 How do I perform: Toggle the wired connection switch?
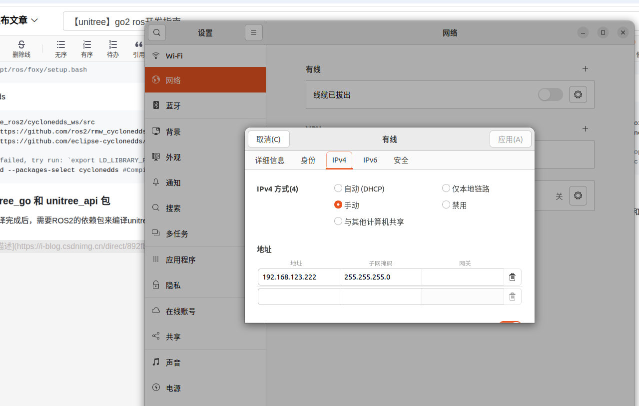click(550, 94)
